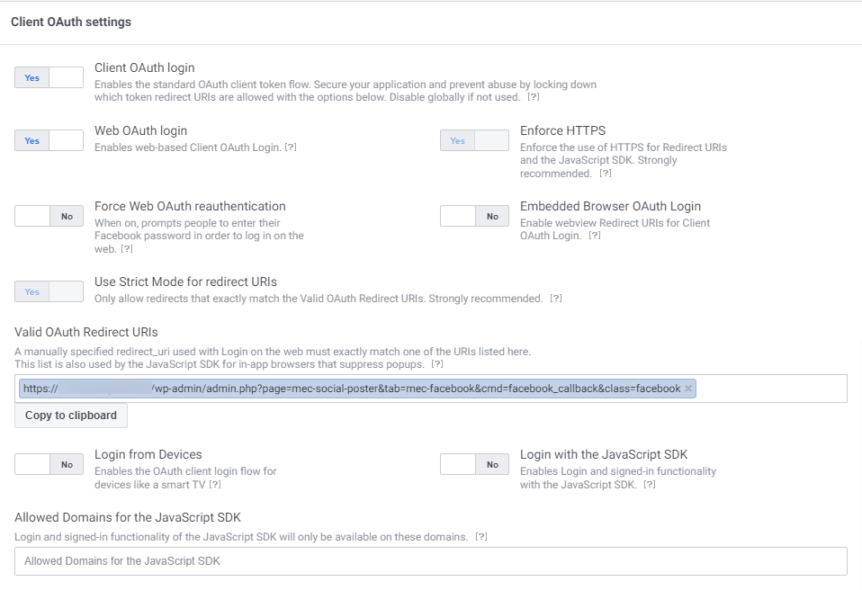This screenshot has width=862, height=590.
Task: Toggle Use Strict Mode for redirect URIs
Action: point(49,291)
